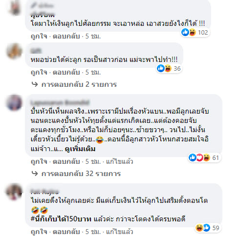Like the first comment using ถูกใจ
This screenshot has height=236, width=239.
39,36
